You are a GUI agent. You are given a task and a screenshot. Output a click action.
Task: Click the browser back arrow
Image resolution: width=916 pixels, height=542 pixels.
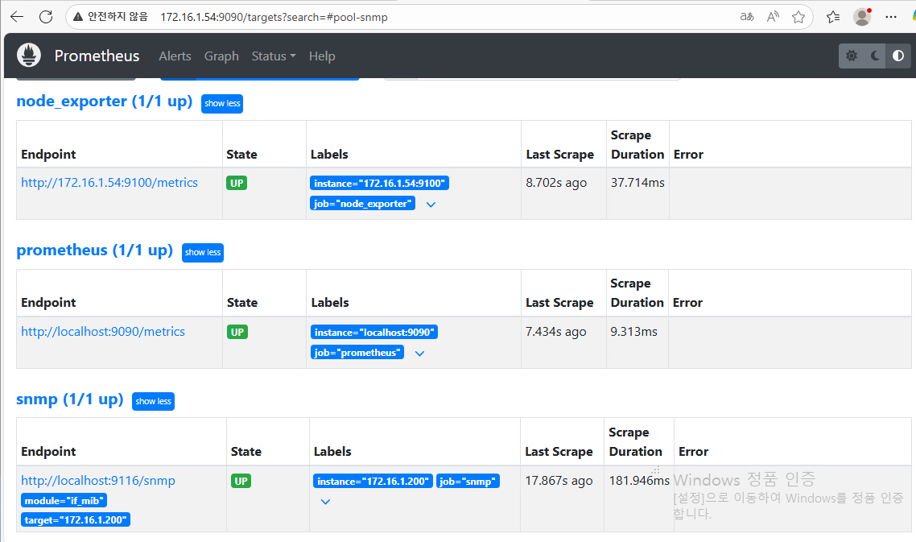(x=17, y=17)
